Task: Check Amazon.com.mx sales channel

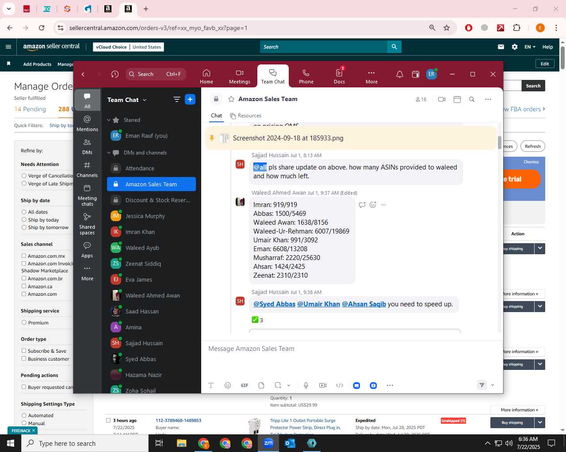Action: 24,256
